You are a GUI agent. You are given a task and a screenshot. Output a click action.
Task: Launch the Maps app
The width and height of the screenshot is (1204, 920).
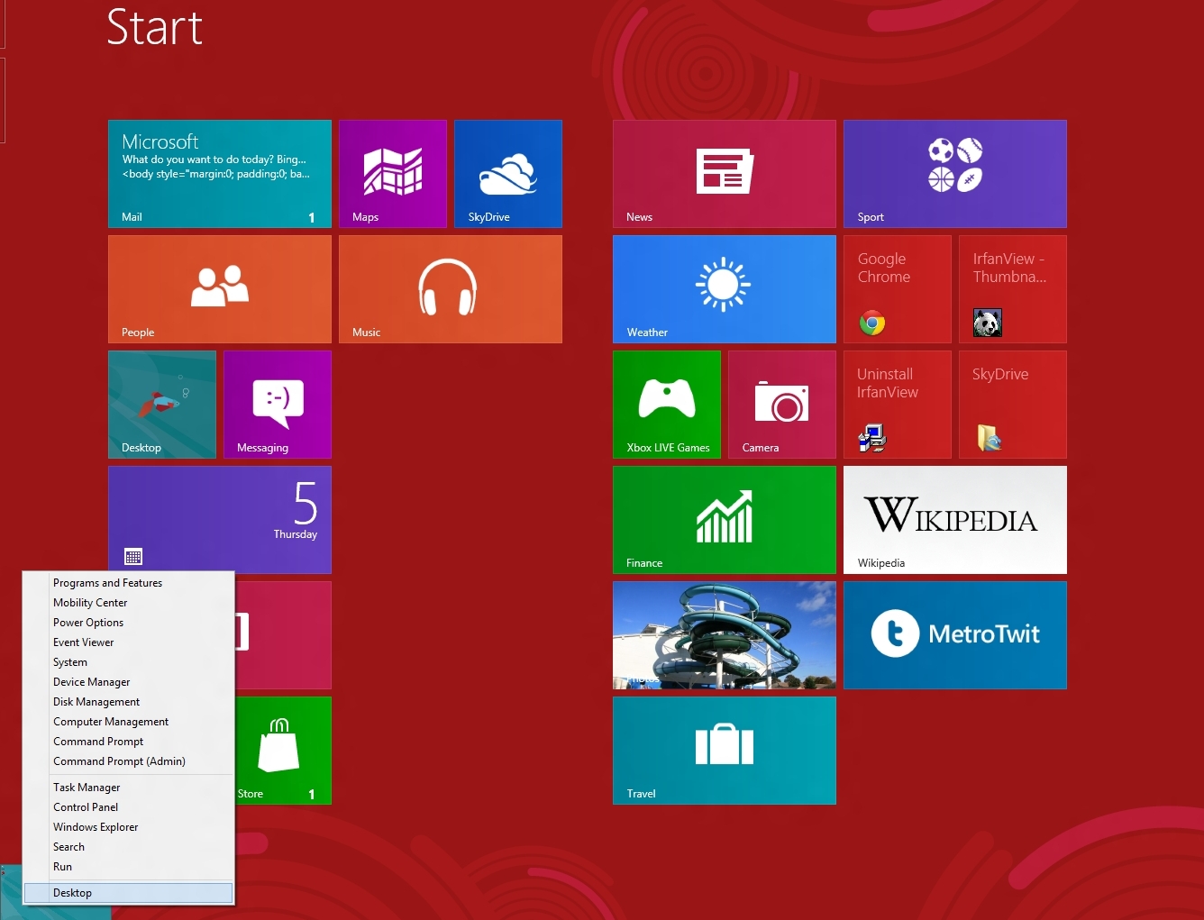tap(393, 173)
